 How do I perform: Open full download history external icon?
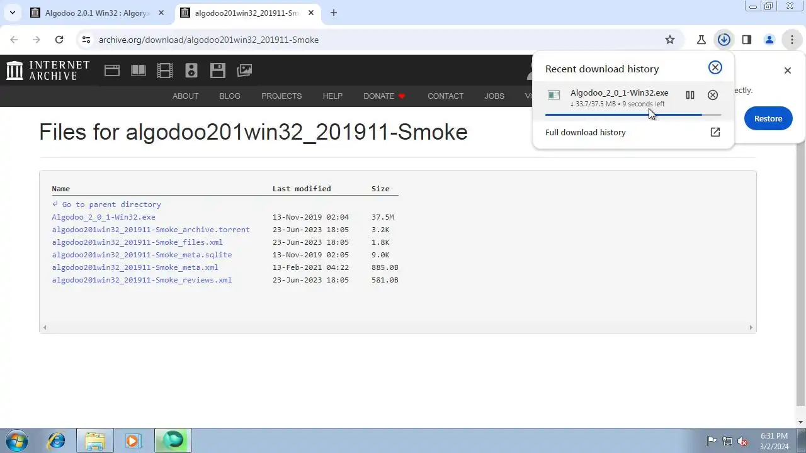click(x=715, y=132)
